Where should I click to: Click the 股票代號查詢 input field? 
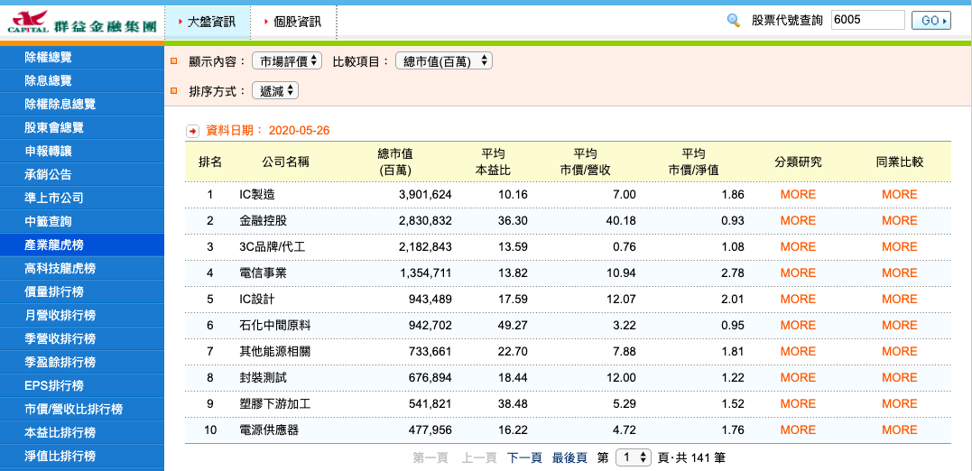coord(868,20)
